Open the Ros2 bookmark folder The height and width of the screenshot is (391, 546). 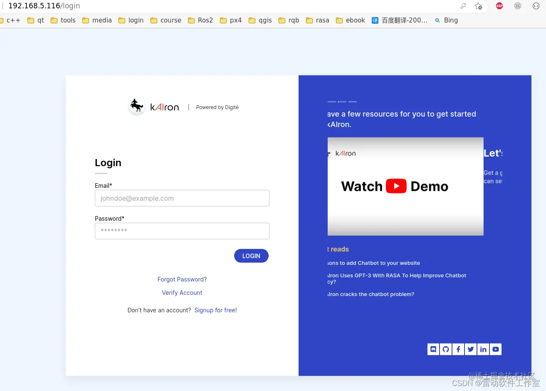point(200,20)
